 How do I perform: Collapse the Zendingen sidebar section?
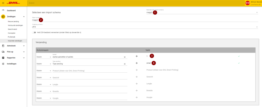(x=24, y=17)
